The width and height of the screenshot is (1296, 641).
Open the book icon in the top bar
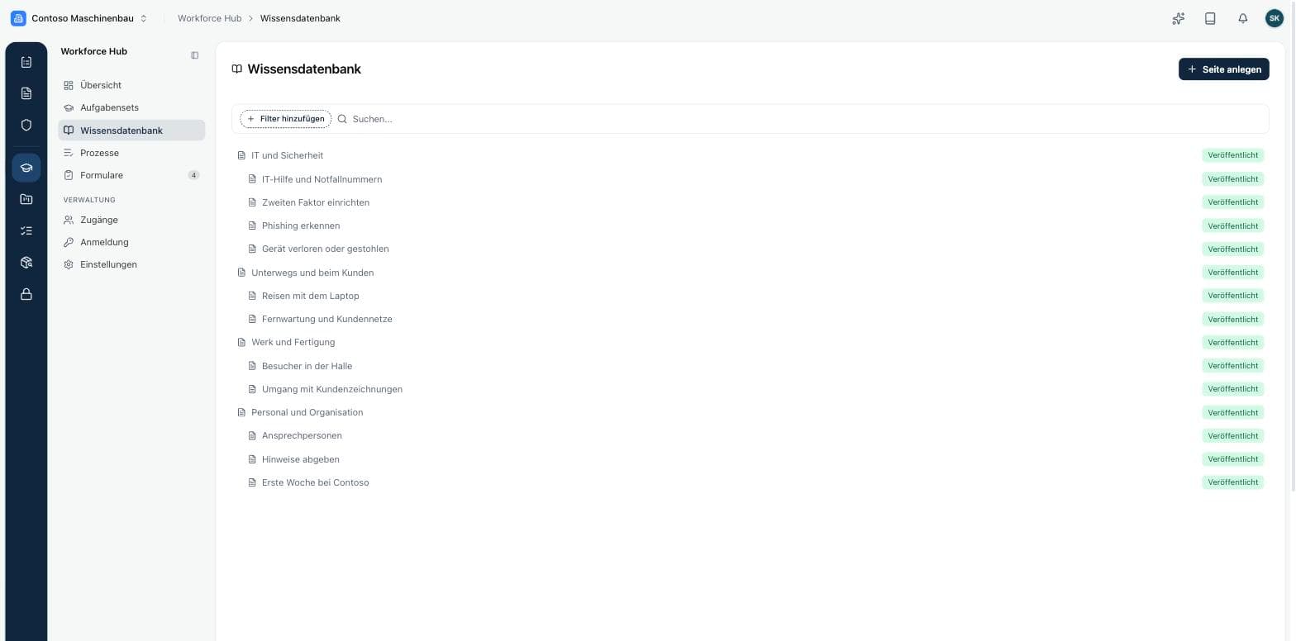click(x=1210, y=18)
